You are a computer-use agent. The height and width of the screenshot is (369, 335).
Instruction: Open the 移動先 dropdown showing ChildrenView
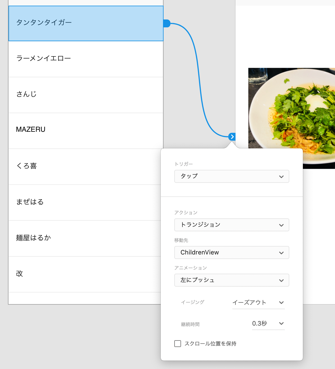click(232, 252)
